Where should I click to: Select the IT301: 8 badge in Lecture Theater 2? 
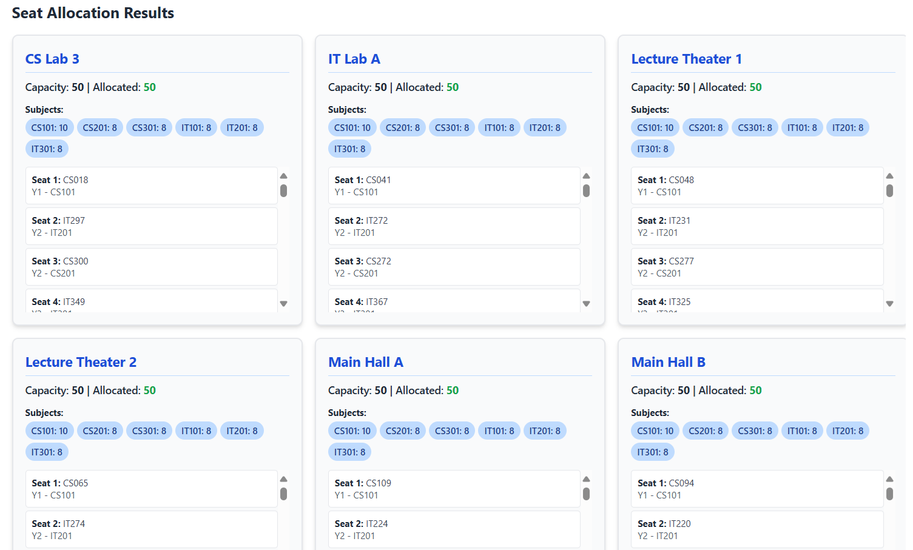(47, 452)
